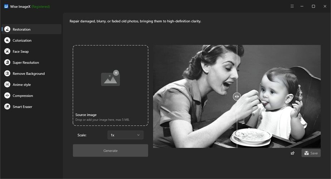The width and height of the screenshot is (331, 179).
Task: Open the Anime style icon
Action: pyautogui.click(x=7, y=84)
